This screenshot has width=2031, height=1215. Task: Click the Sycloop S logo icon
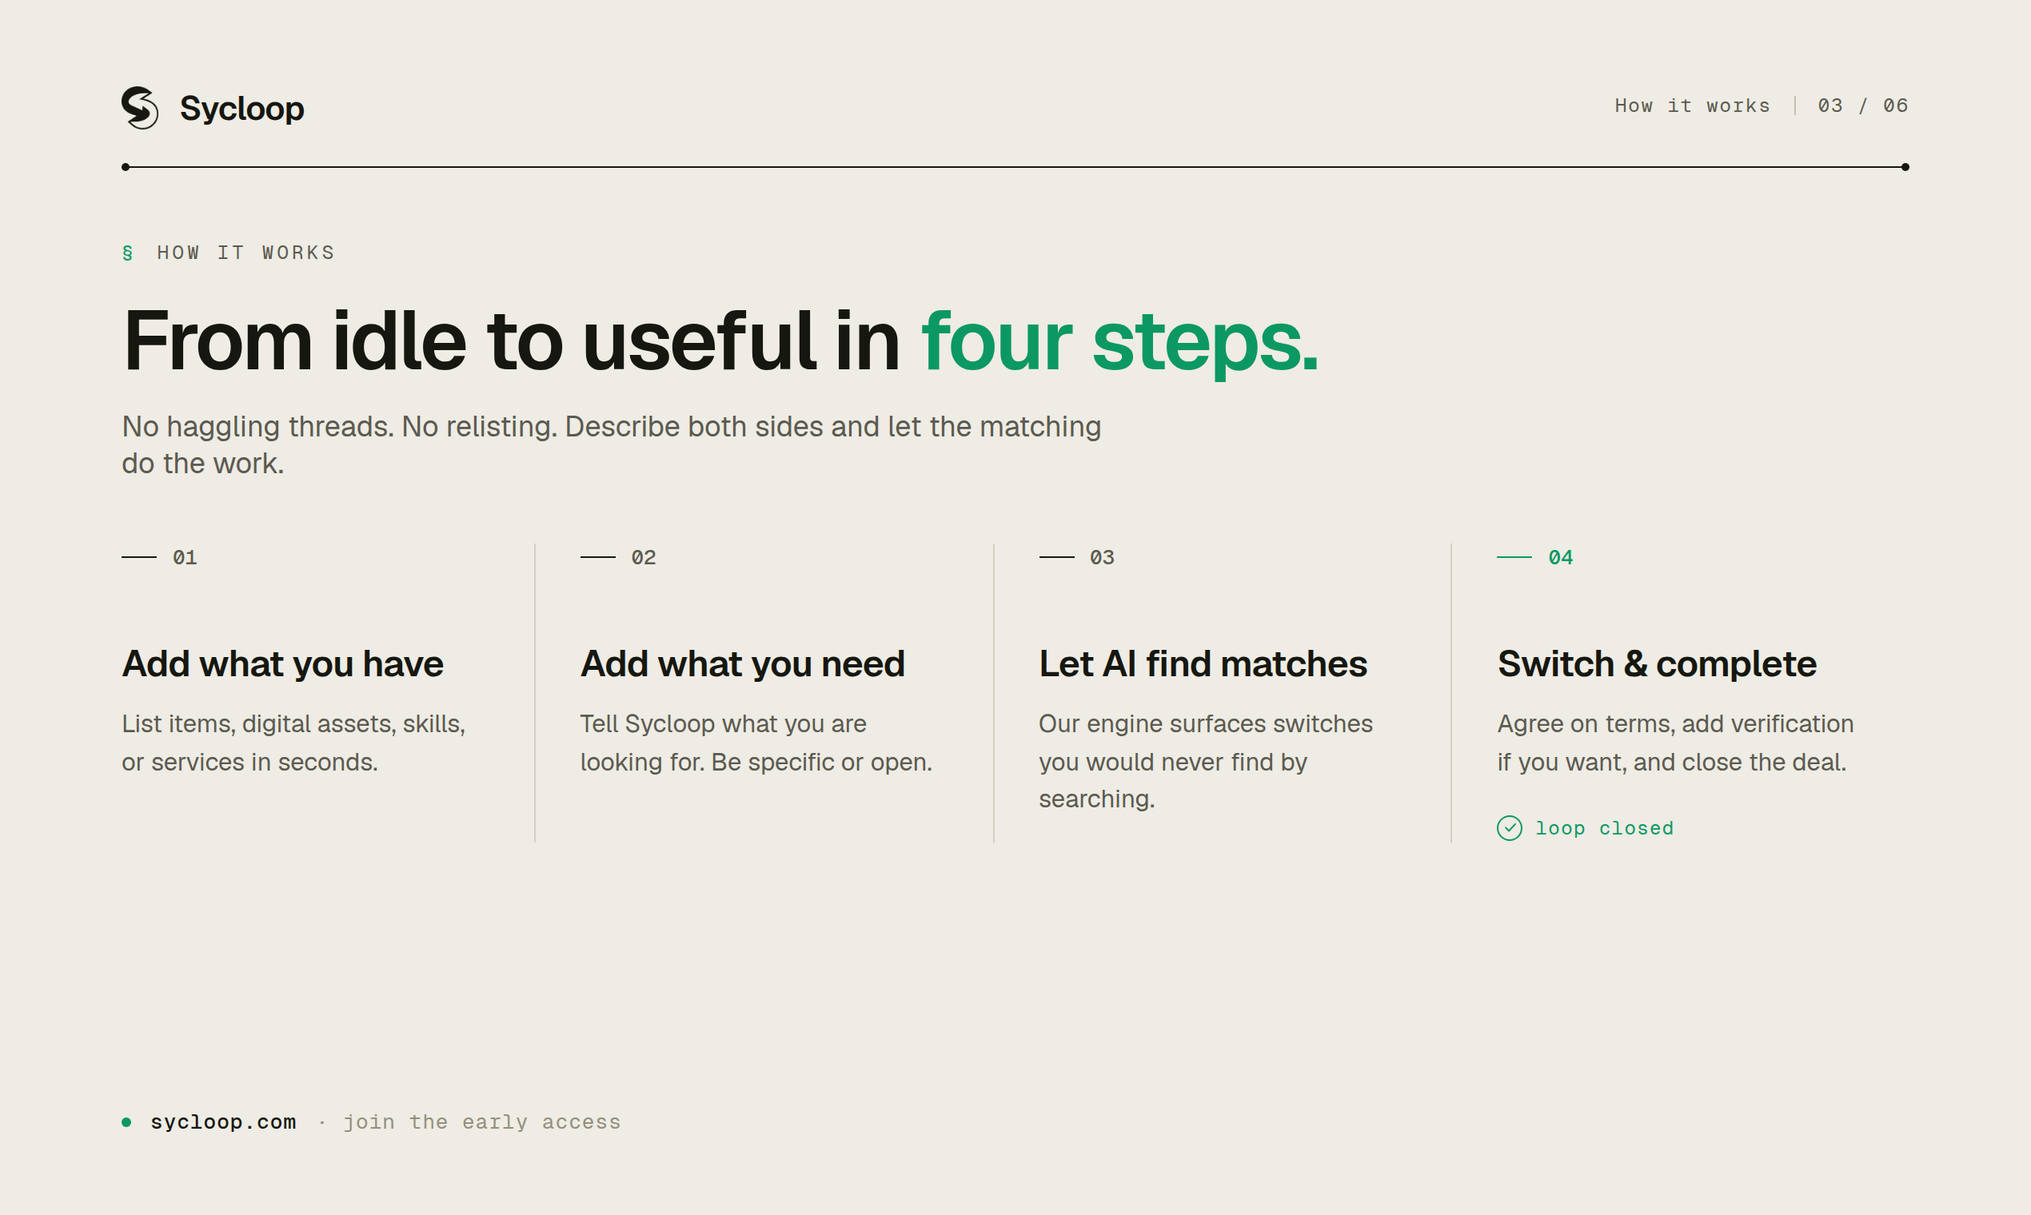140,107
